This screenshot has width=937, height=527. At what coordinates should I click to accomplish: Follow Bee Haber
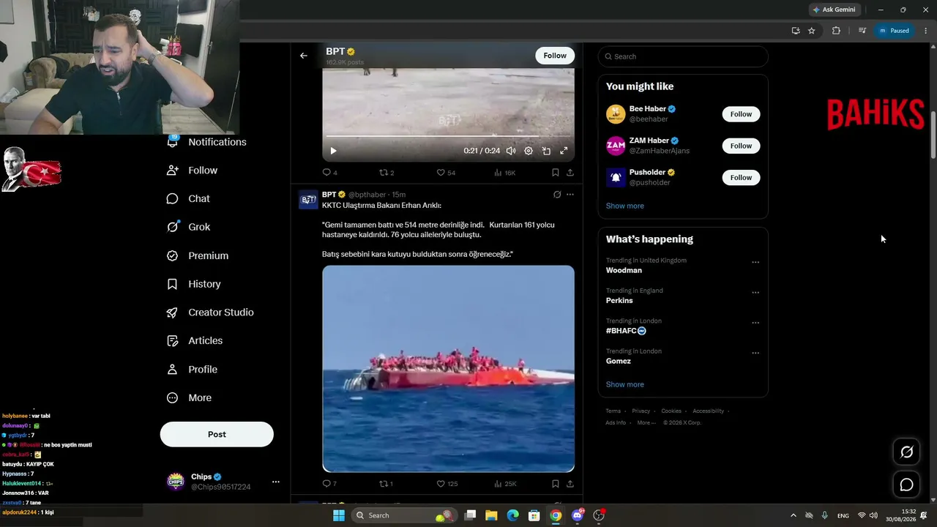741,114
